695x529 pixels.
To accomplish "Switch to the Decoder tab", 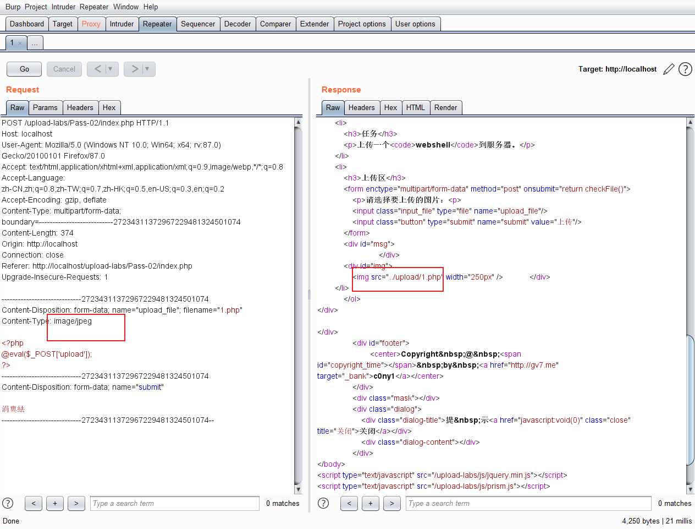I will pyautogui.click(x=238, y=24).
